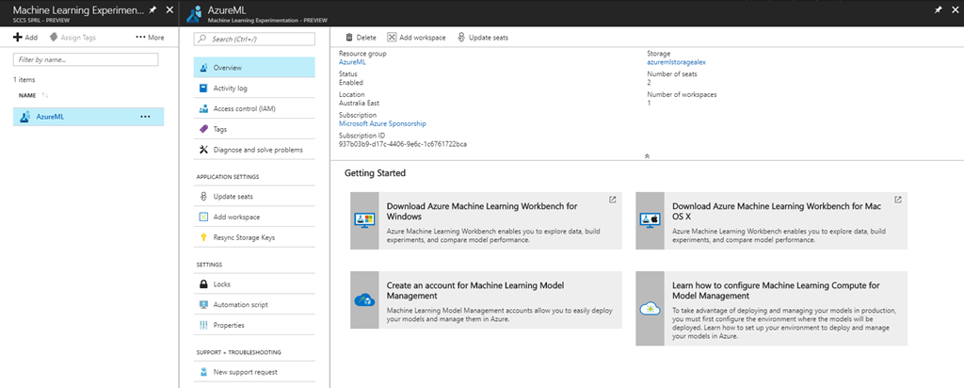Click the Add workspace icon in sidebar
This screenshot has width=964, height=388.
tap(203, 217)
